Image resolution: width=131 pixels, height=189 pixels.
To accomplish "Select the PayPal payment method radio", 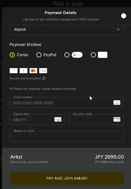I will [x=39, y=55].
